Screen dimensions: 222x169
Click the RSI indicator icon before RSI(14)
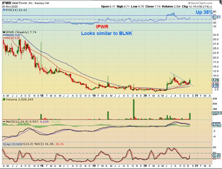4,10
